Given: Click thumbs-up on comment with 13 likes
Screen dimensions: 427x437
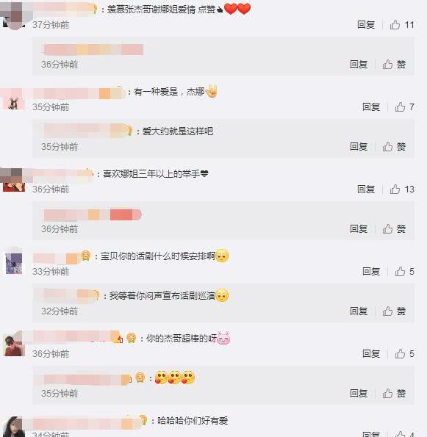Looking at the screenshot, I should (x=402, y=189).
